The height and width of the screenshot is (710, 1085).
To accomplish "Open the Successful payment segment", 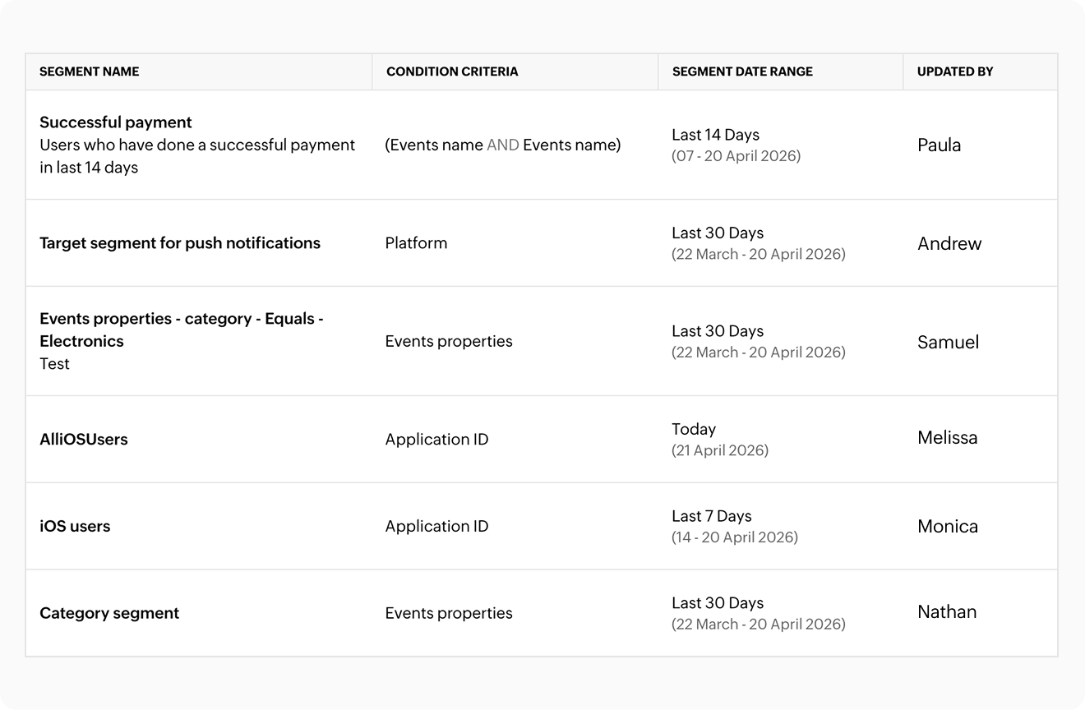I will tap(116, 122).
